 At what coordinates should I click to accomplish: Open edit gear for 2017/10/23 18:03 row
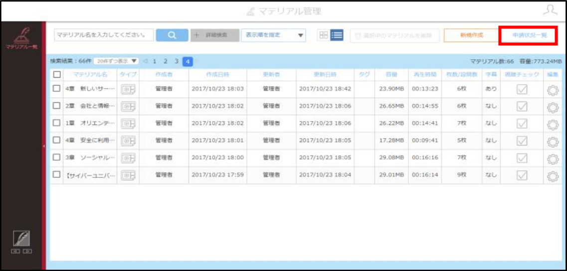(x=552, y=89)
